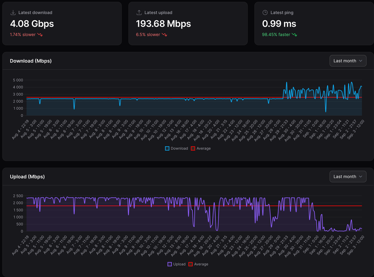Click the clock icon beside Latest ping
Image resolution: width=374 pixels, height=277 pixels.
coord(265,13)
